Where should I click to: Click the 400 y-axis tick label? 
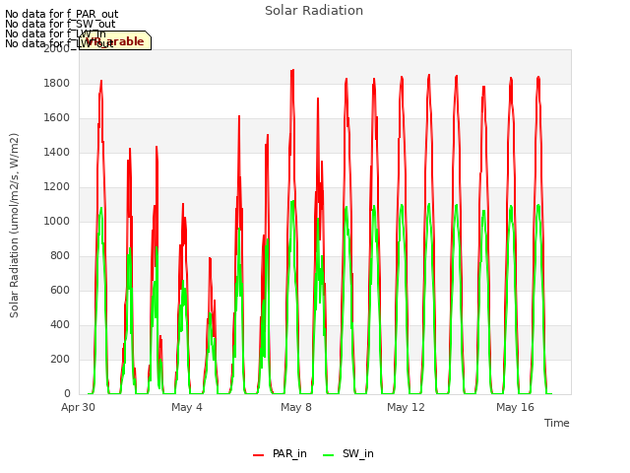click(x=60, y=324)
